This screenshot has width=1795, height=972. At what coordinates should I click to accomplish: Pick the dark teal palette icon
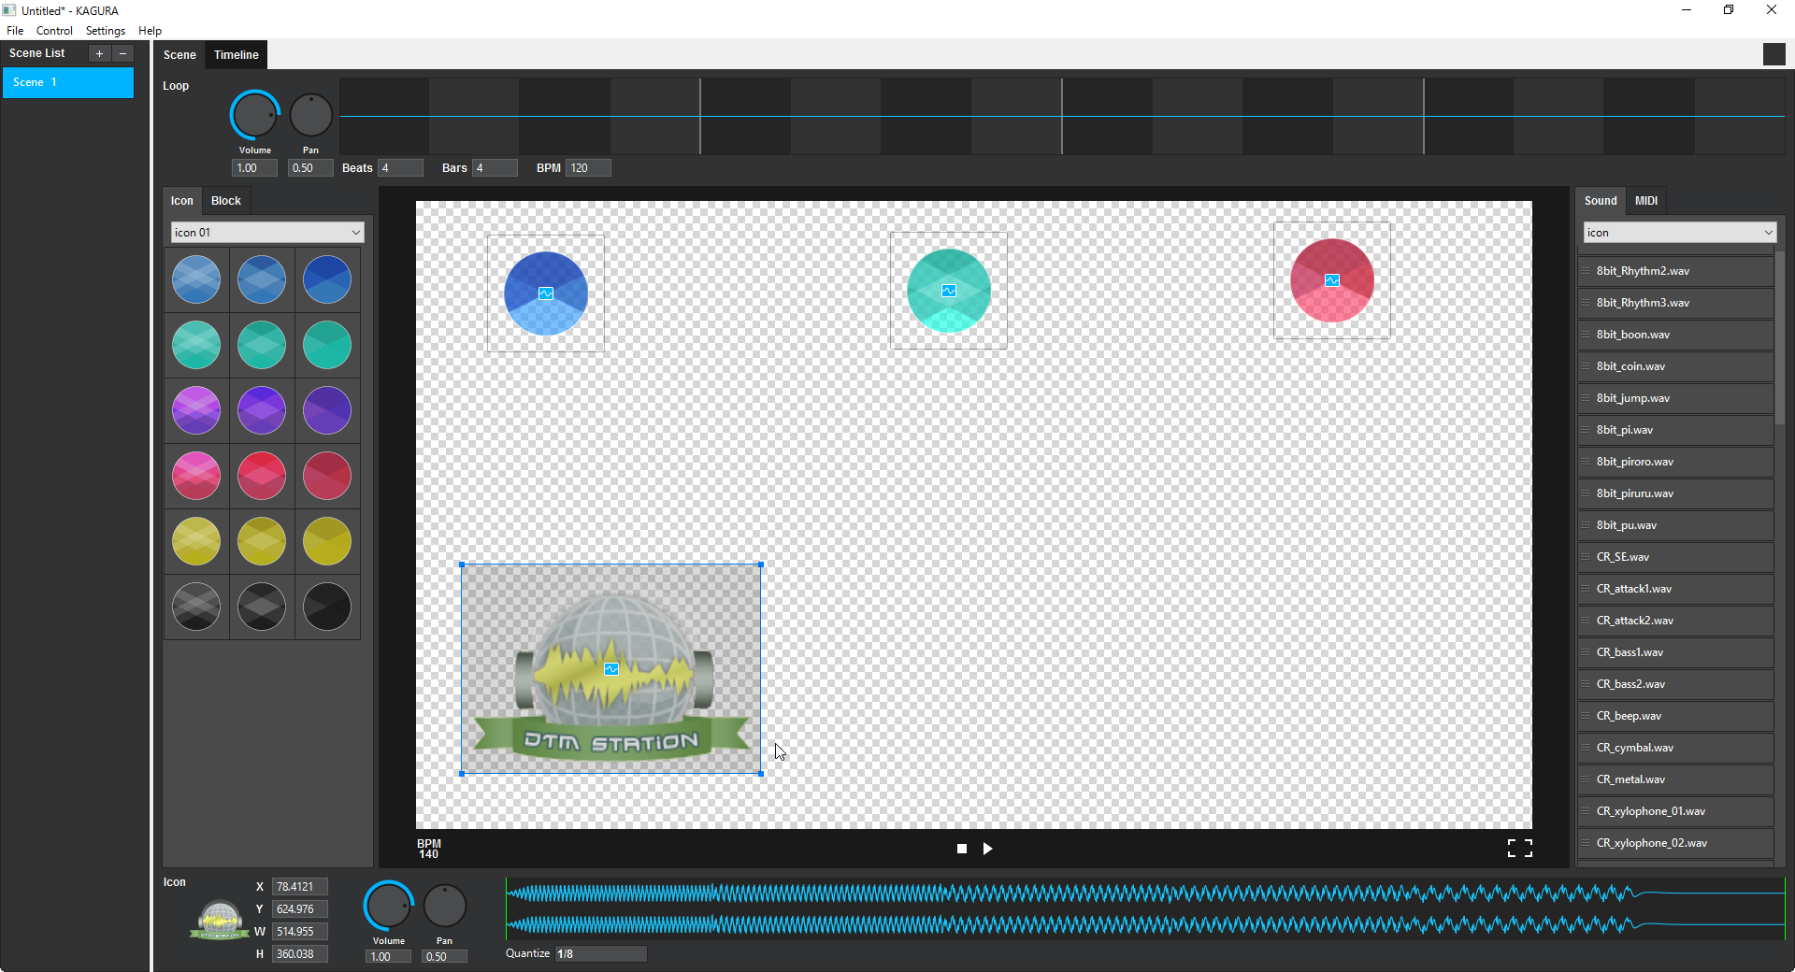click(x=327, y=345)
